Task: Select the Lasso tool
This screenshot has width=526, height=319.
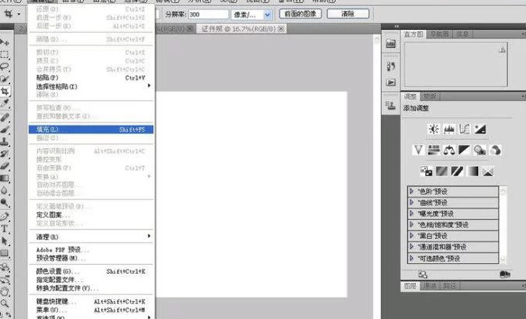Action: click(x=5, y=67)
